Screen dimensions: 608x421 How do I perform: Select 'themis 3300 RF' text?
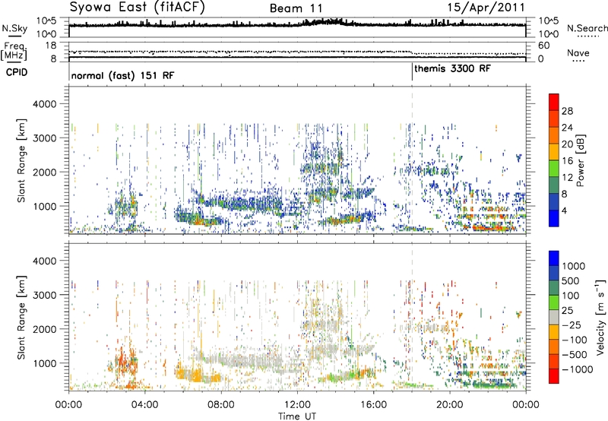[x=452, y=68]
